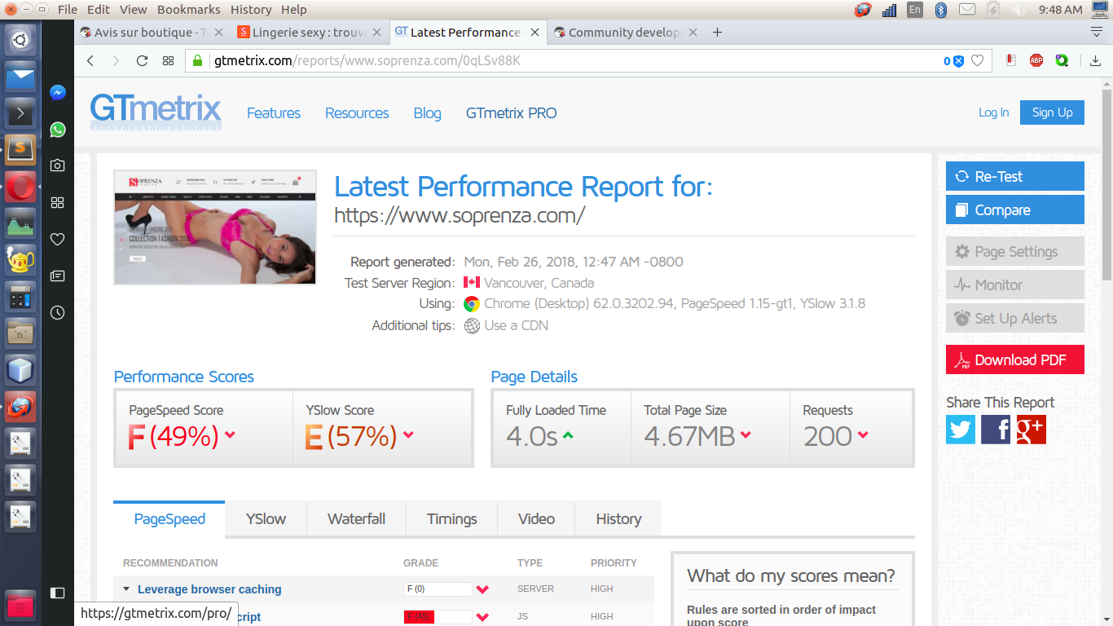The image size is (1113, 626).
Task: View site security padlock info
Action: pos(197,60)
